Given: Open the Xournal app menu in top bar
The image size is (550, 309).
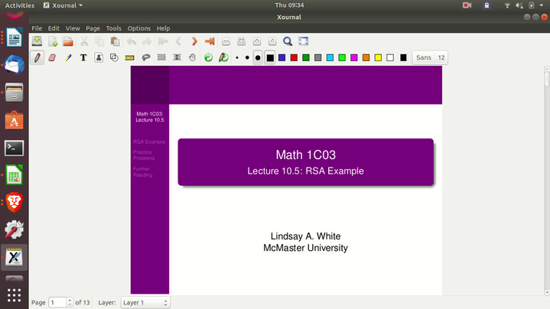Looking at the screenshot, I should 63,5.
